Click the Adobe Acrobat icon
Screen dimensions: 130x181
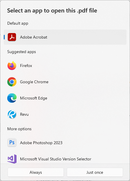[12, 37]
